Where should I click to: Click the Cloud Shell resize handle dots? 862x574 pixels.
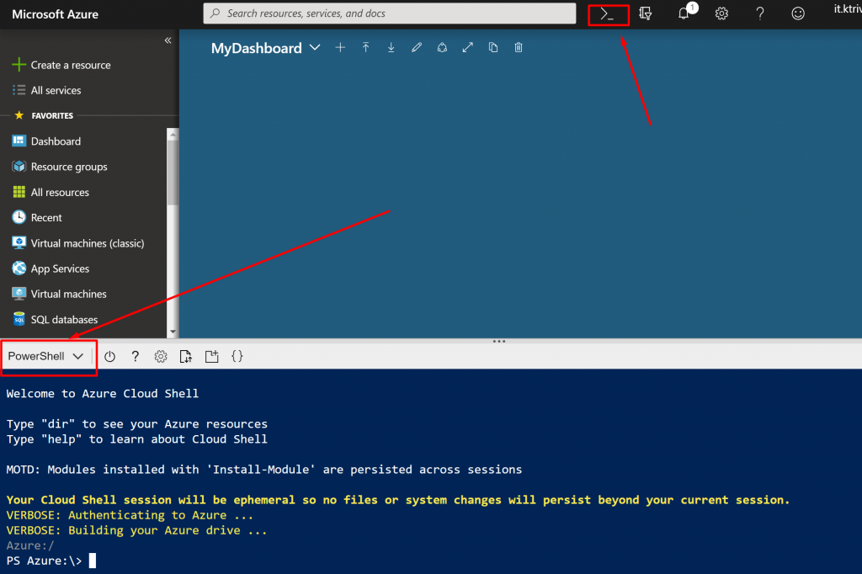pos(498,342)
